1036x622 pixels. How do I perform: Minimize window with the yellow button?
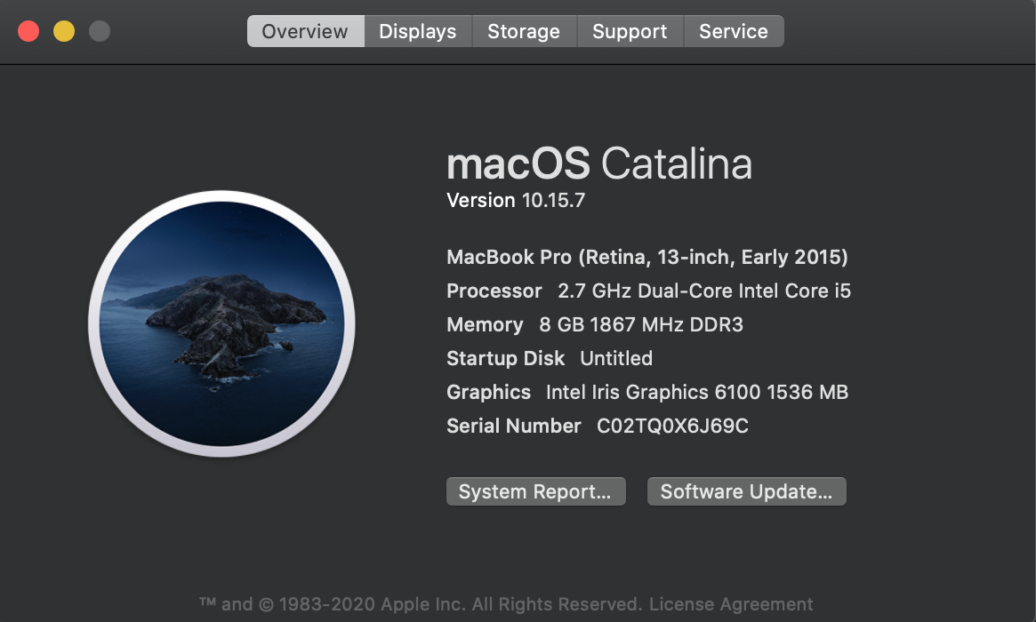coord(64,31)
